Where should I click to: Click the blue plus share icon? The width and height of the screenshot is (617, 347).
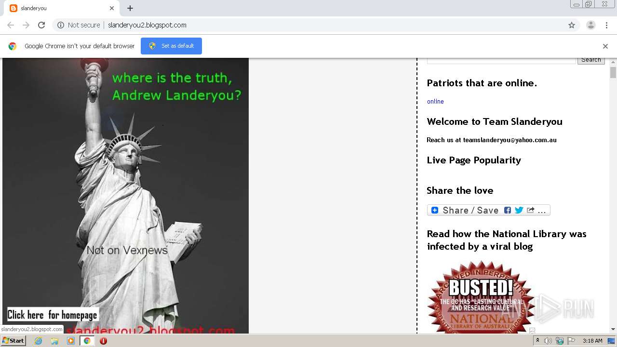click(x=435, y=210)
